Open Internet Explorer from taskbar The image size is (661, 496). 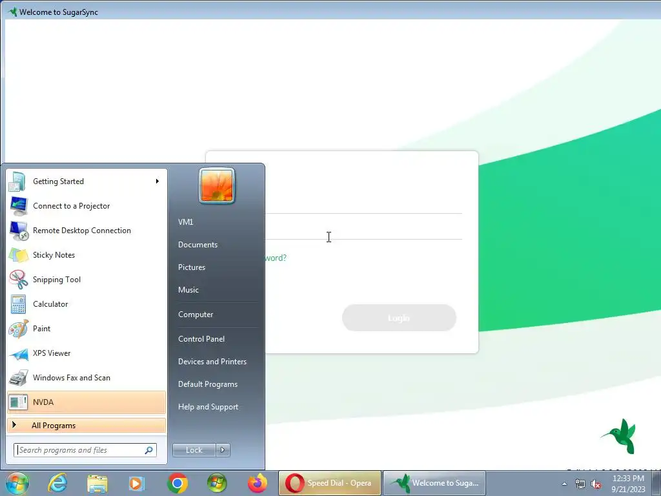point(57,483)
